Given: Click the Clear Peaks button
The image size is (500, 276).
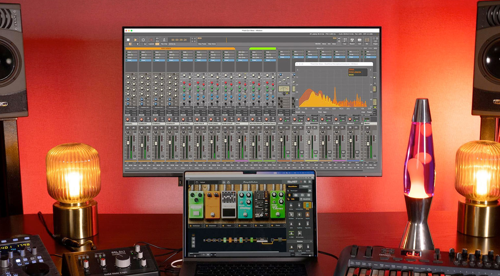Looking at the screenshot, I should pyautogui.click(x=202, y=44).
